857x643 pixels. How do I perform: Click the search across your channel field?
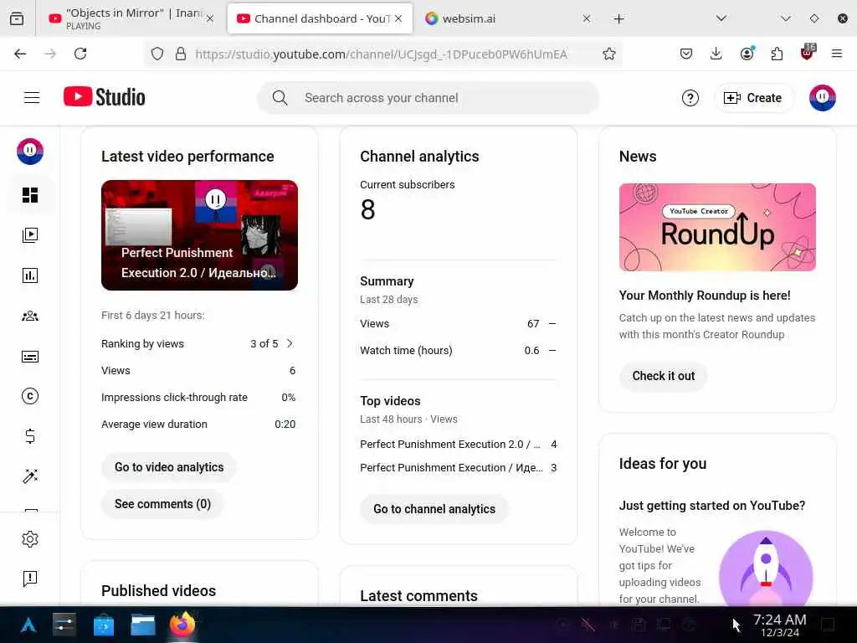pos(428,98)
